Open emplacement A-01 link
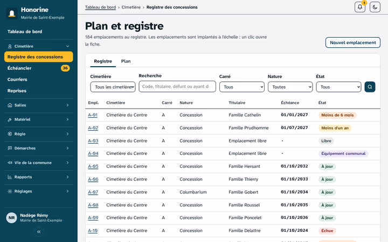The width and height of the screenshot is (388, 242). pos(93,115)
